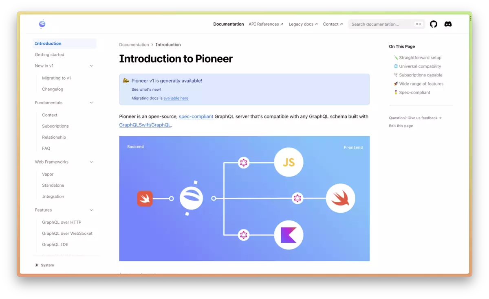Image resolution: width=489 pixels, height=299 pixels.
Task: Open the Subscriptions sidebar page
Action: [x=55, y=126]
